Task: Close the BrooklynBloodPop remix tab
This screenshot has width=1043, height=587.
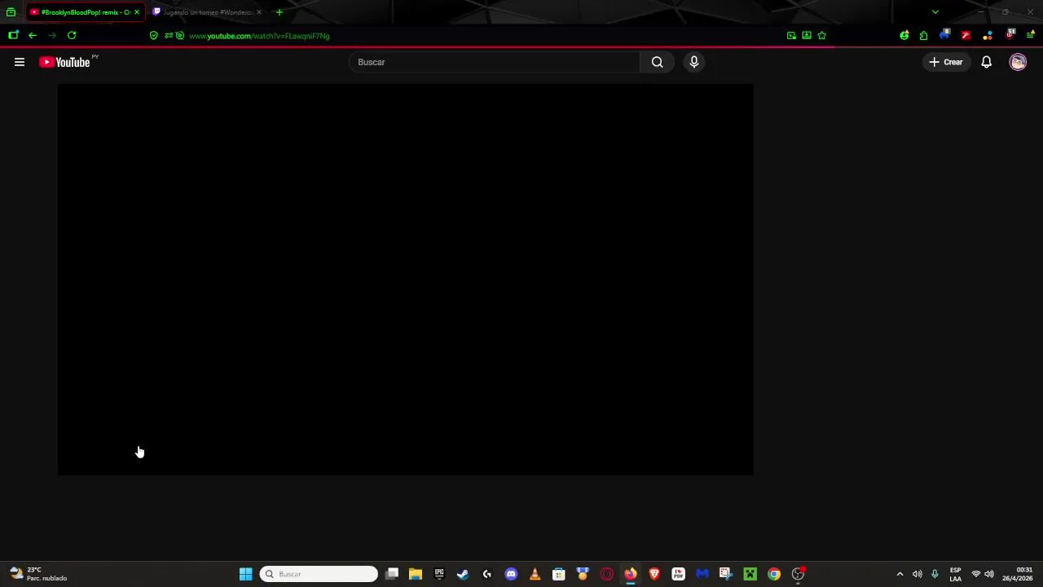Action: coord(137,12)
